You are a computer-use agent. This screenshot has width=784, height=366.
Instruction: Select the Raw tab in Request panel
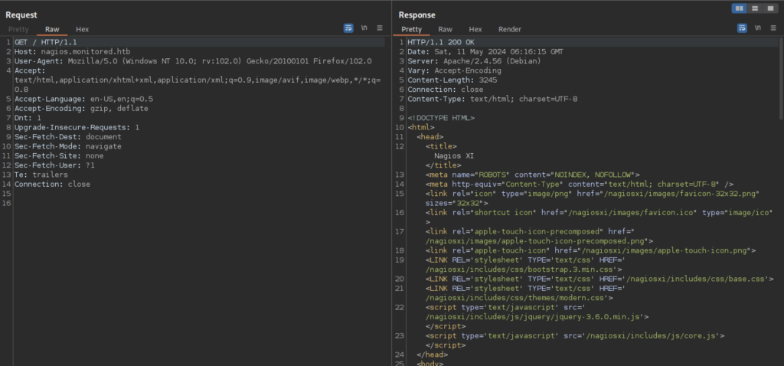point(52,29)
